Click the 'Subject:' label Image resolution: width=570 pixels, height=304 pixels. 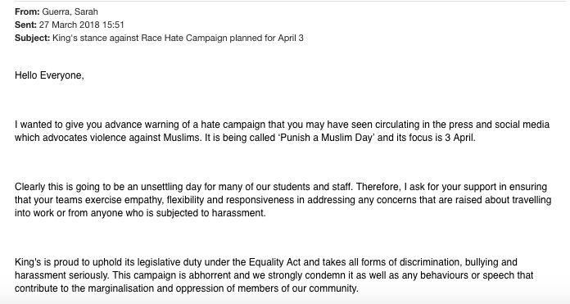tap(33, 38)
